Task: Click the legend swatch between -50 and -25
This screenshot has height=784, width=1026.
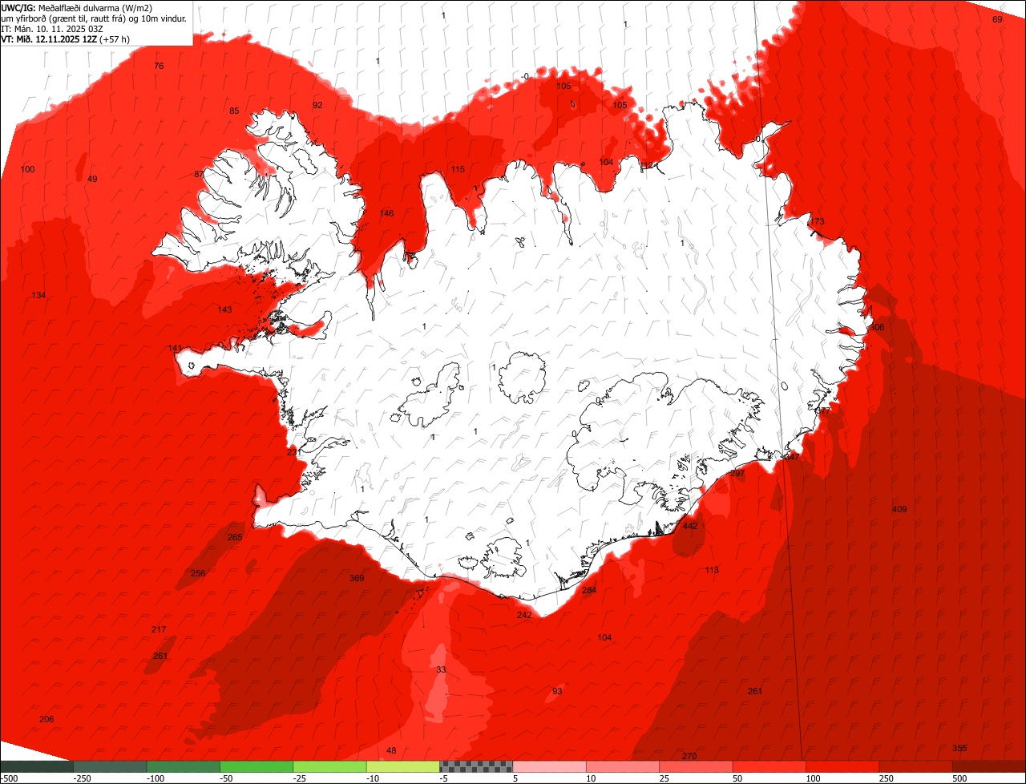Action: point(256,766)
